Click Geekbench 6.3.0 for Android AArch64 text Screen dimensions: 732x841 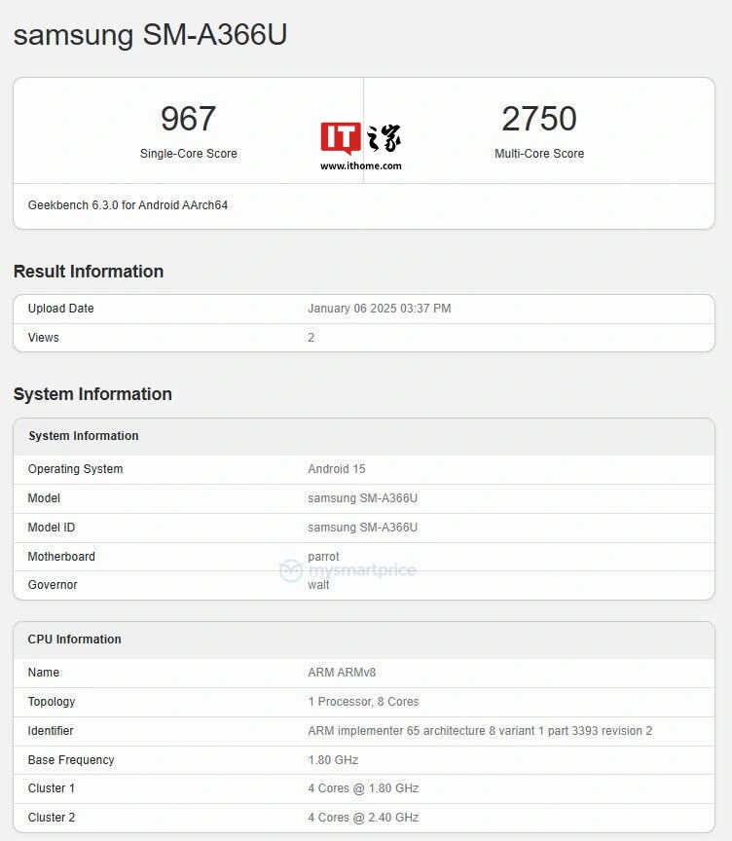[x=128, y=205]
